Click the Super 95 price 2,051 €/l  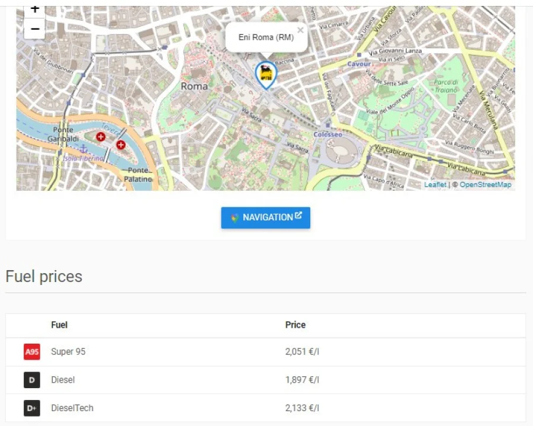(302, 352)
